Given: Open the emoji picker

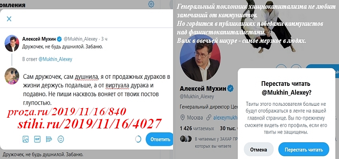Looking at the screenshot, I should coord(61,140).
